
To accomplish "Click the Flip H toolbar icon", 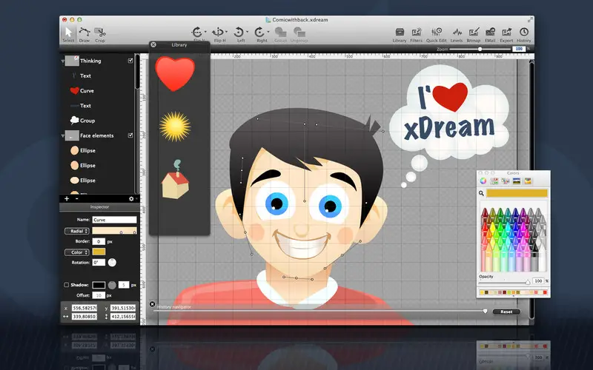I will pyautogui.click(x=218, y=32).
